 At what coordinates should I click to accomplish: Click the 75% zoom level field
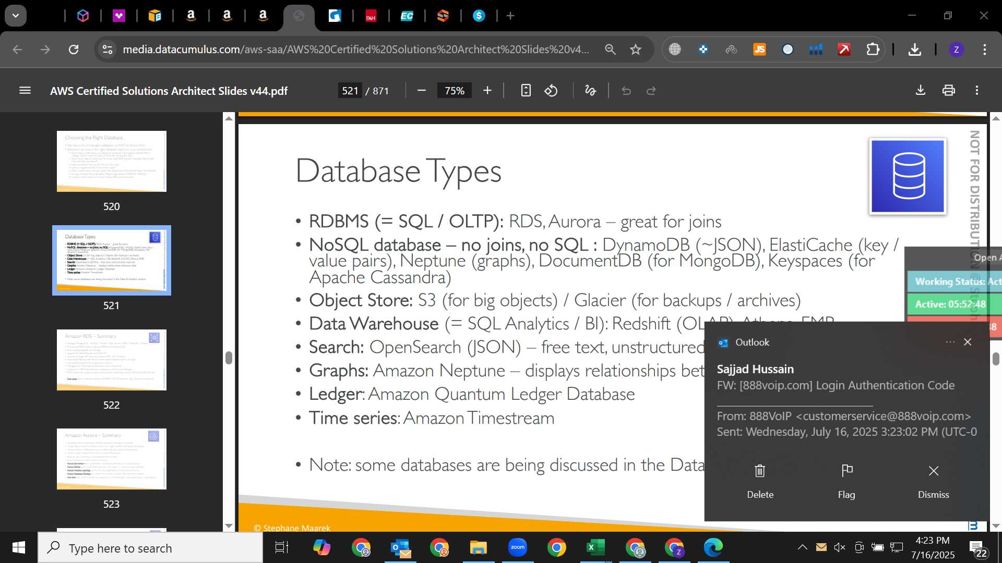coord(455,91)
